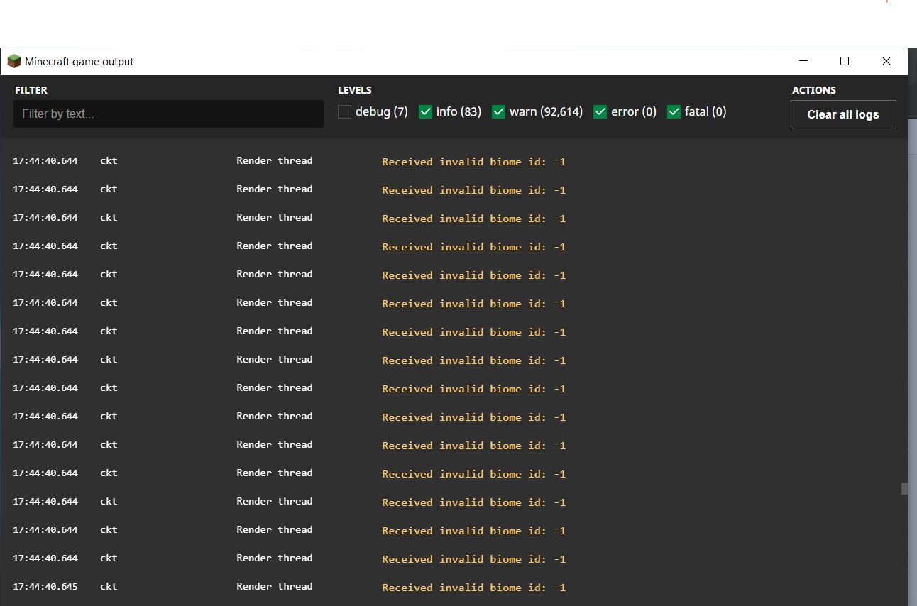Maximize the game output window
917x606 pixels.
pyautogui.click(x=845, y=61)
